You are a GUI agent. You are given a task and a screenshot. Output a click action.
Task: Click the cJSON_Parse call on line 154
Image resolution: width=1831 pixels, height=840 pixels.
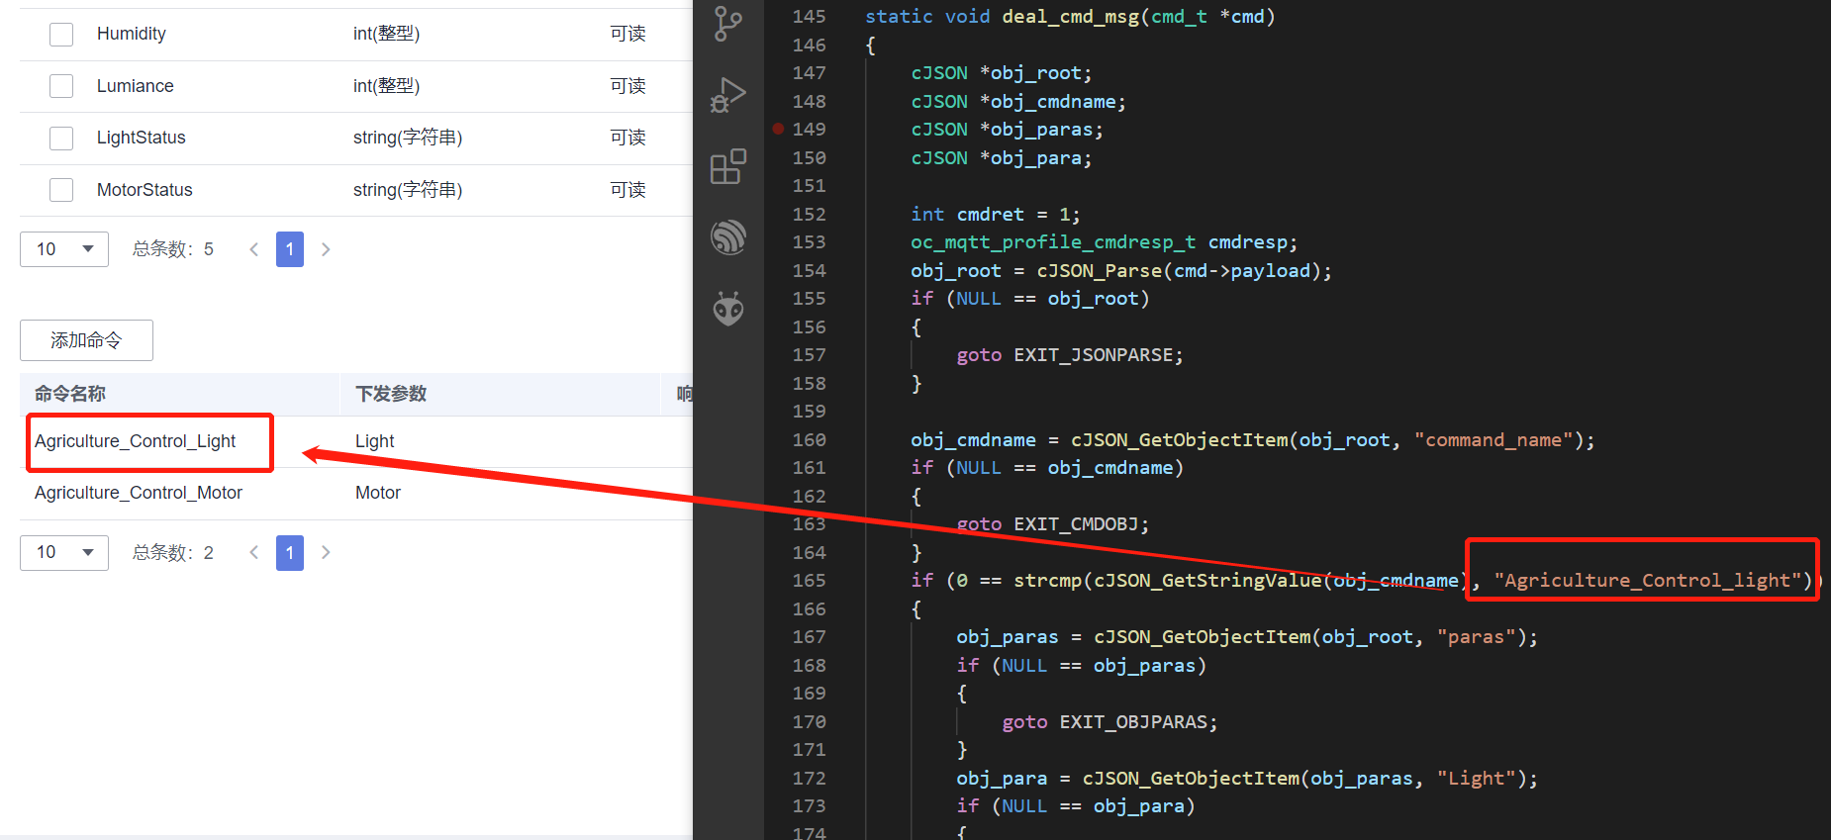pyautogui.click(x=1100, y=271)
